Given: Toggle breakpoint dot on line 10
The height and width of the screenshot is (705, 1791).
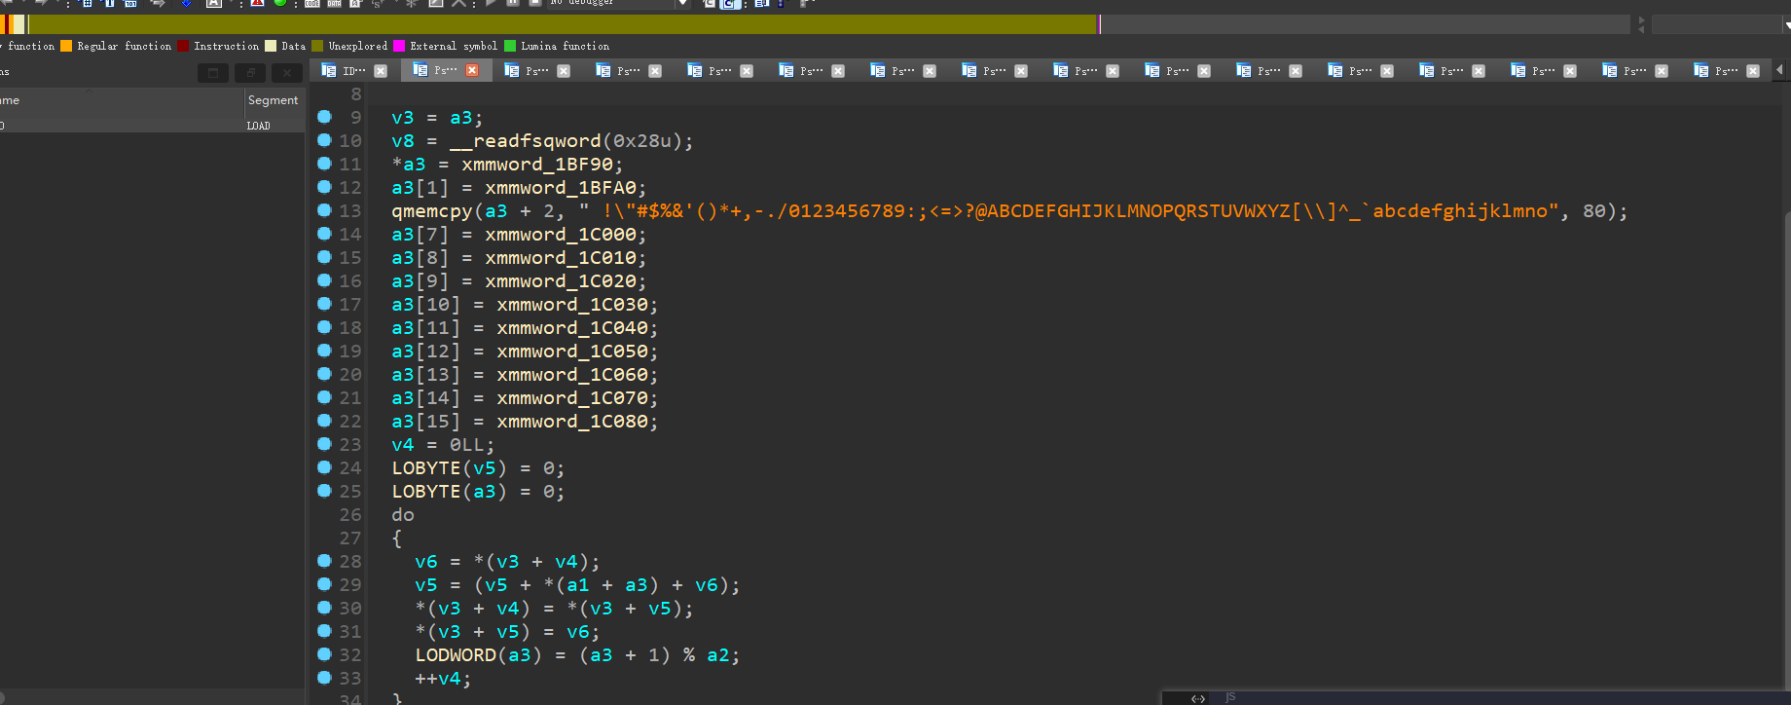Looking at the screenshot, I should point(324,140).
